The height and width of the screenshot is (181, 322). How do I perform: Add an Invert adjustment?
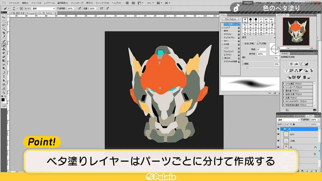pos(289,77)
